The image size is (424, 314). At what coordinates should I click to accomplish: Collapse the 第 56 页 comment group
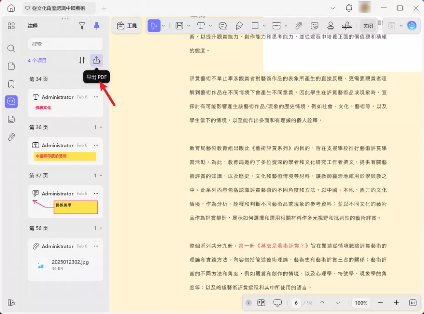point(101,228)
